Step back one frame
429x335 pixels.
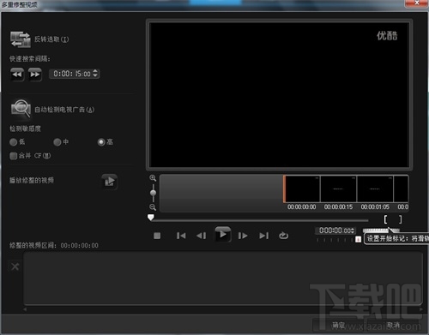[202, 236]
